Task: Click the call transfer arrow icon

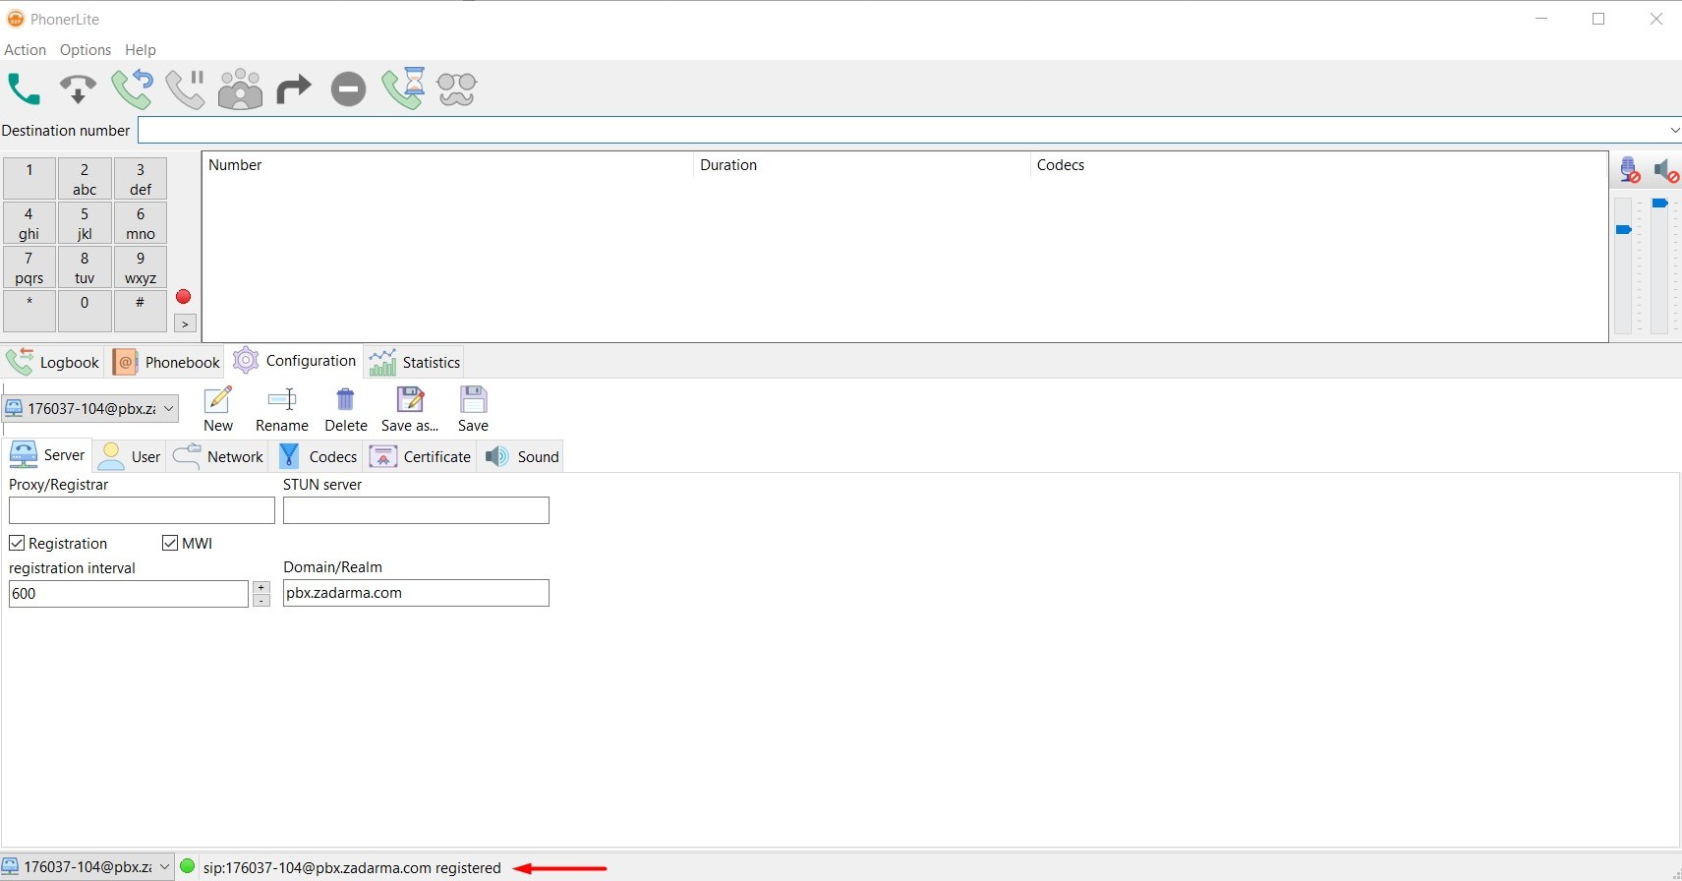Action: pyautogui.click(x=293, y=89)
